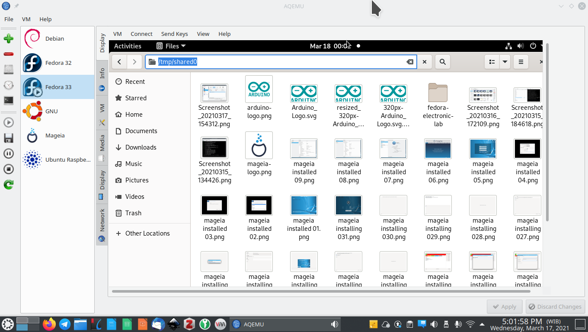Open Telegram from the taskbar
The height and width of the screenshot is (332, 588).
65,324
